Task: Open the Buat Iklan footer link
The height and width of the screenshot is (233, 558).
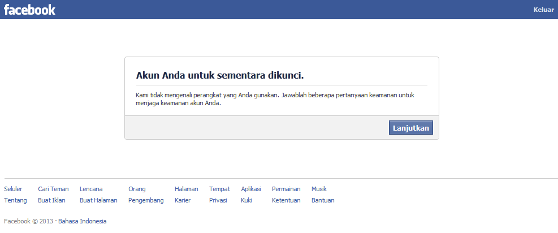Action: (51, 200)
